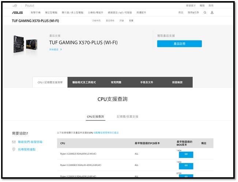Screen dimensions: 238x182
Task: Click the 產品註冊 blue button
Action: point(180,44)
